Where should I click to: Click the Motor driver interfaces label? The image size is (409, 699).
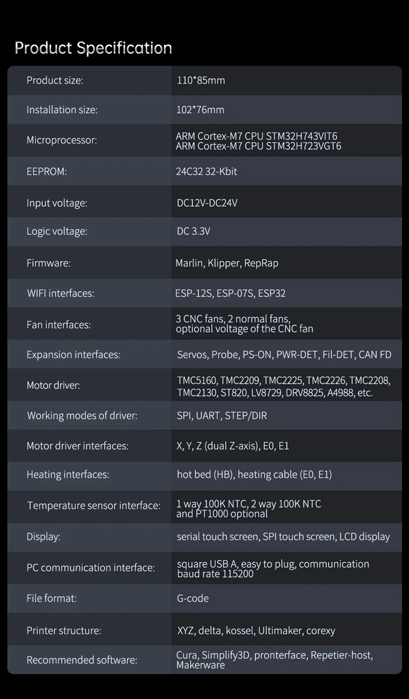(x=77, y=446)
